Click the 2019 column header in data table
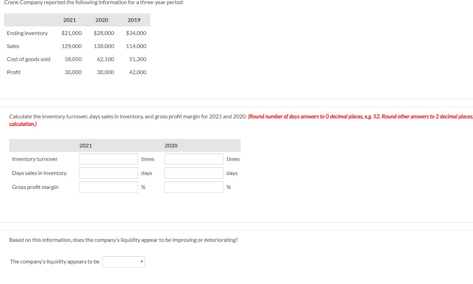 point(134,20)
